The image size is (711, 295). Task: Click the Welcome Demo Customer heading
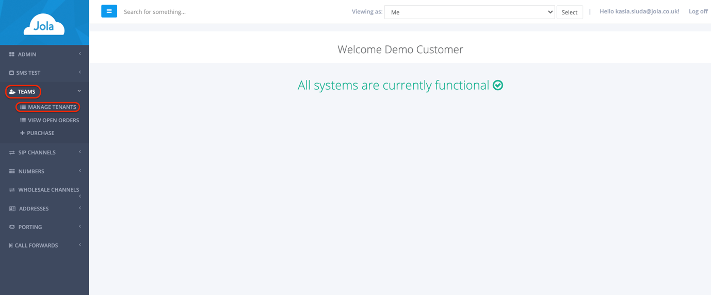click(x=400, y=50)
